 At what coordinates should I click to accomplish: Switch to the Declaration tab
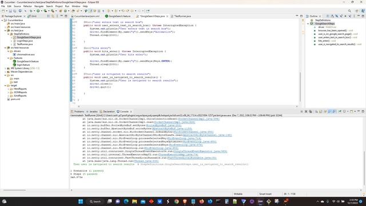[x=107, y=112]
